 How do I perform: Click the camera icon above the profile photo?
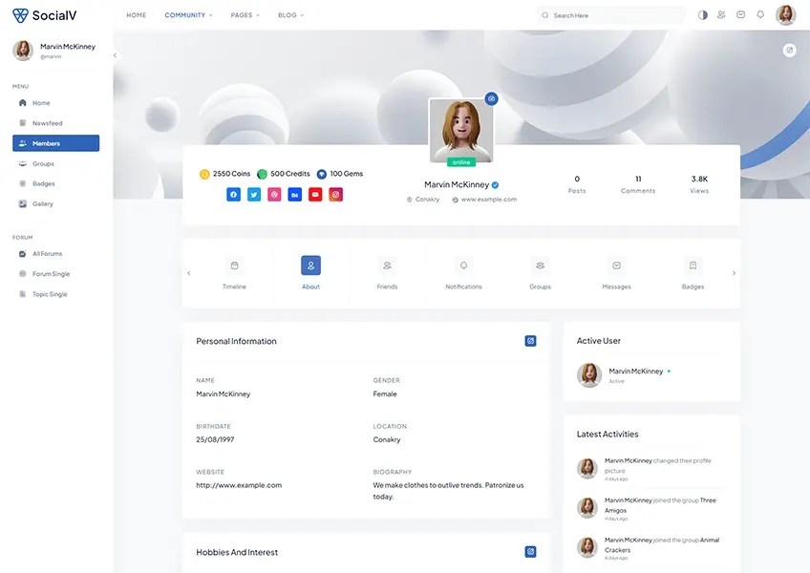[x=491, y=98]
